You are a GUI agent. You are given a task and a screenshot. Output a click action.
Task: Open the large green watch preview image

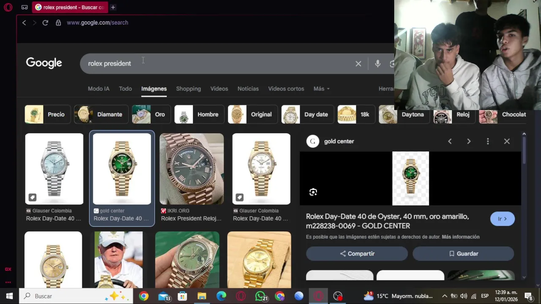click(410, 179)
